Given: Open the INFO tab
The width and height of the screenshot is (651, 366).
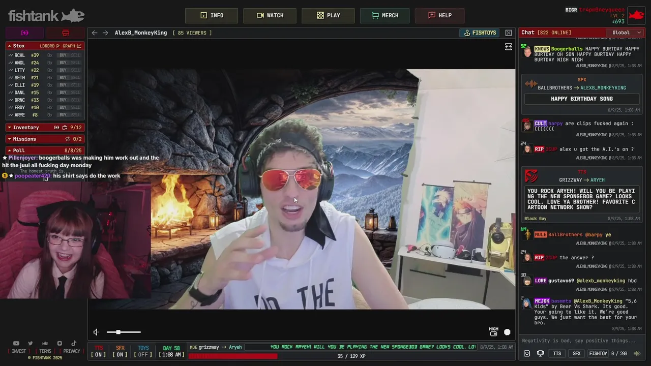Looking at the screenshot, I should [212, 15].
